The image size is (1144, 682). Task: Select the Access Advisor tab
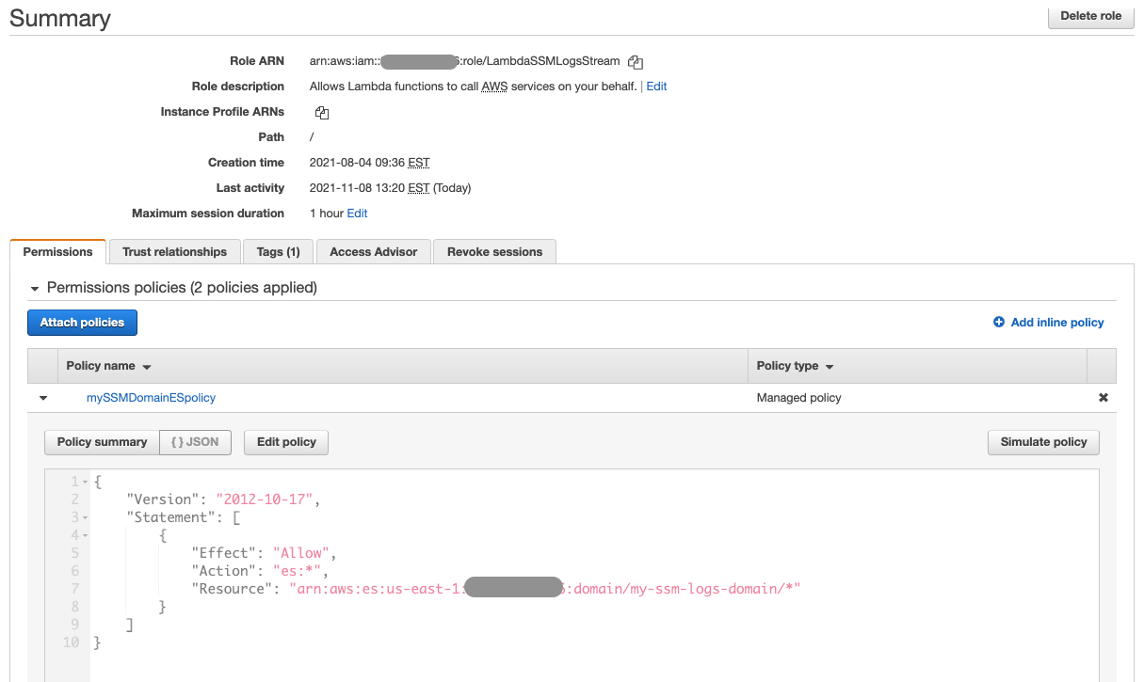tap(373, 251)
